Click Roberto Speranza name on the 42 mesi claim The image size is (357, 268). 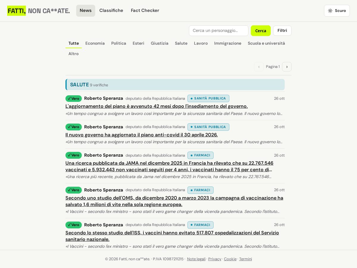[x=104, y=98]
